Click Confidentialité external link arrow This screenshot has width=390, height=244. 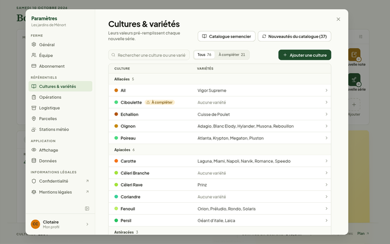[87, 181]
